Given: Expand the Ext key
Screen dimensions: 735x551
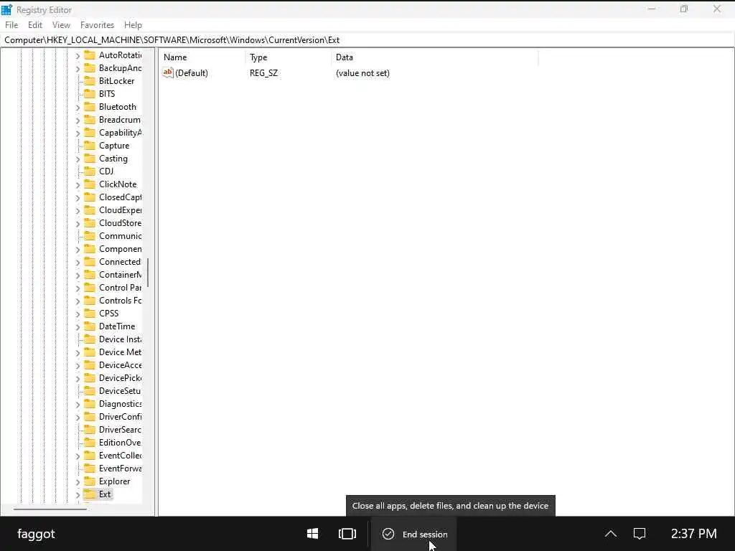Looking at the screenshot, I should coord(78,495).
